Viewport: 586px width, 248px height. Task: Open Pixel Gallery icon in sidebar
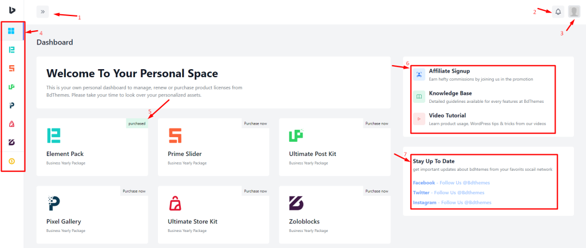[11, 106]
